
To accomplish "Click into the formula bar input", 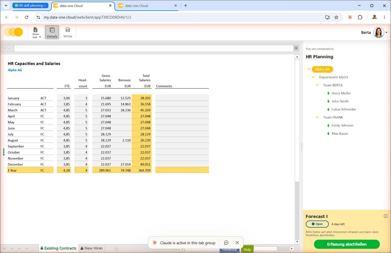I will coord(153,48).
